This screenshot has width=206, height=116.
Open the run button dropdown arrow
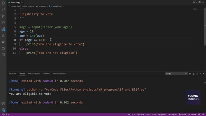[x=196, y=2]
